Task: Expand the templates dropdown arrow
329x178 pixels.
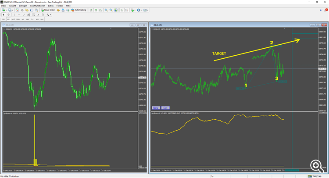Action: point(147,10)
